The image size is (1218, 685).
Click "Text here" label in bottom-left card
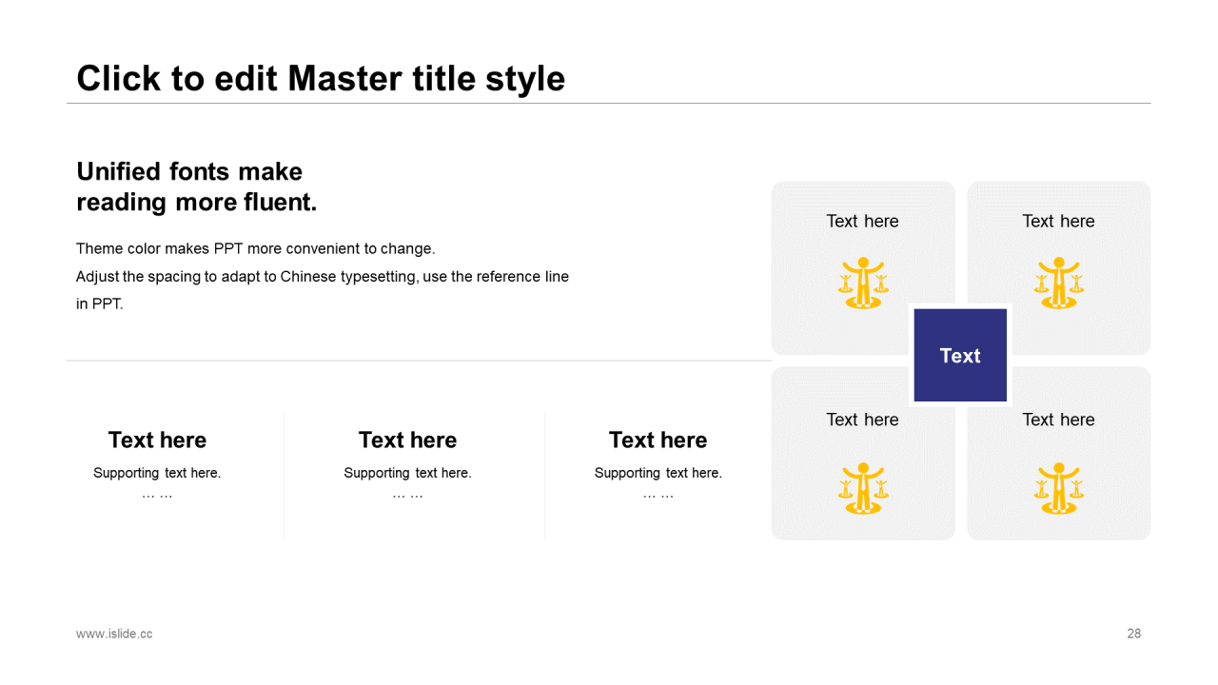pyautogui.click(x=862, y=420)
